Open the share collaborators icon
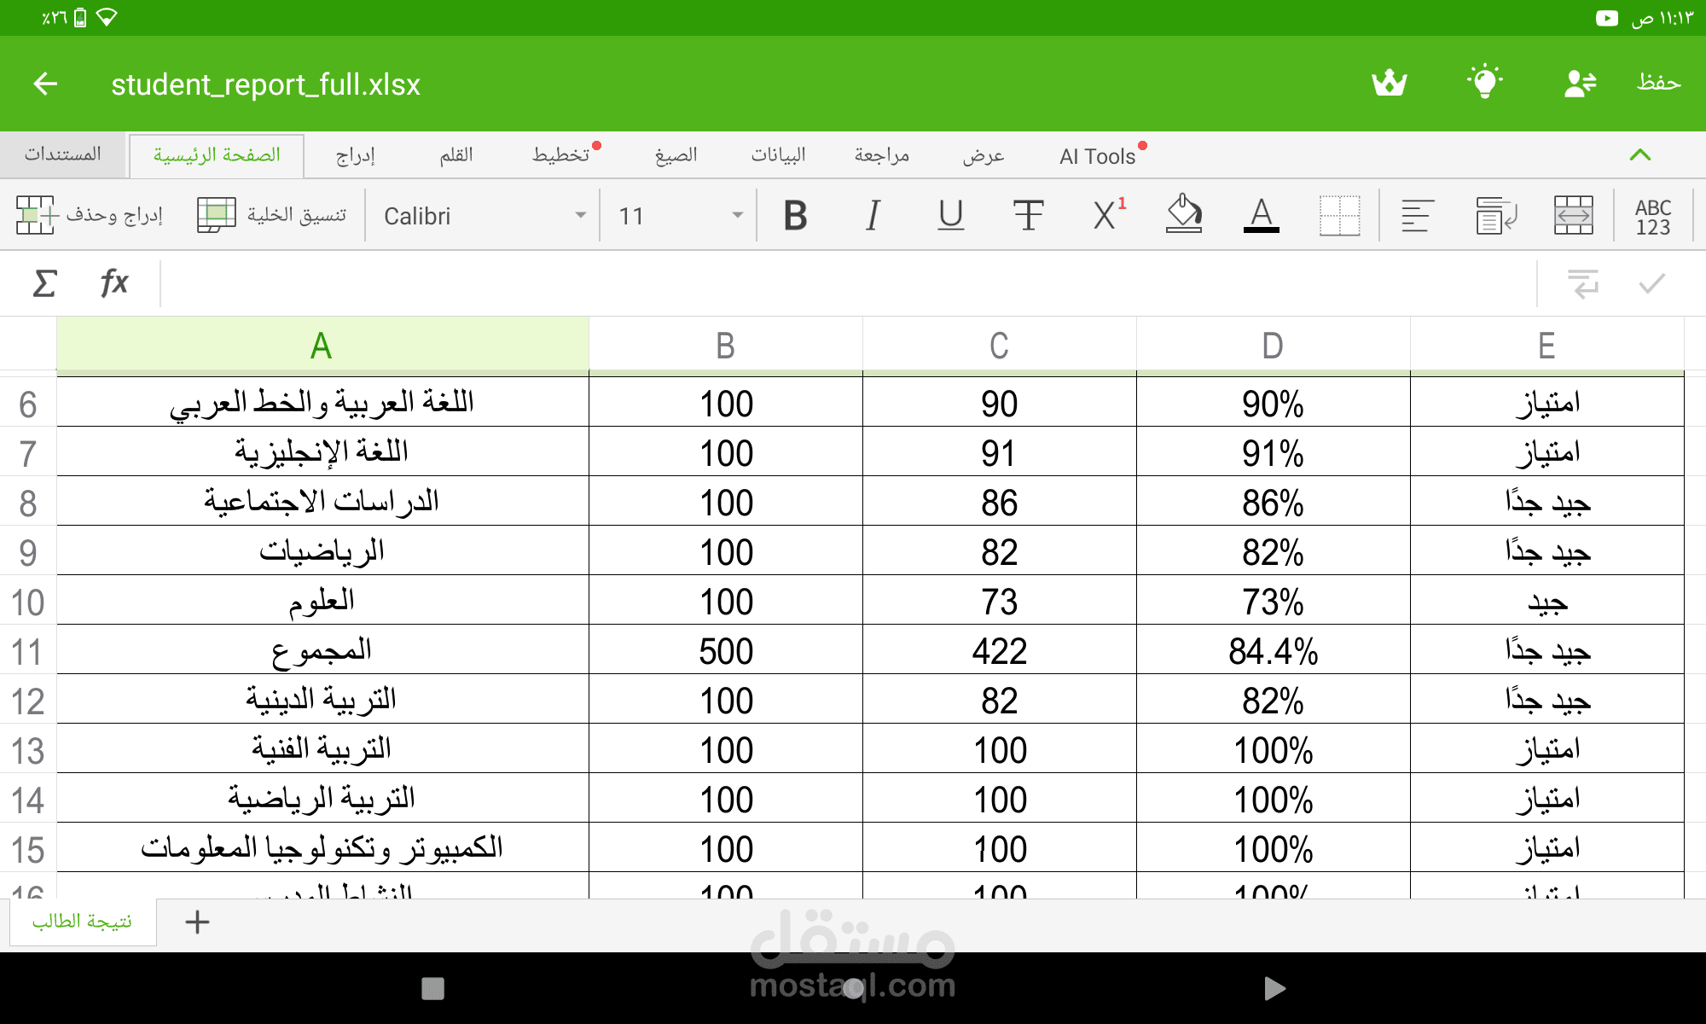This screenshot has height=1024, width=1706. [x=1580, y=84]
